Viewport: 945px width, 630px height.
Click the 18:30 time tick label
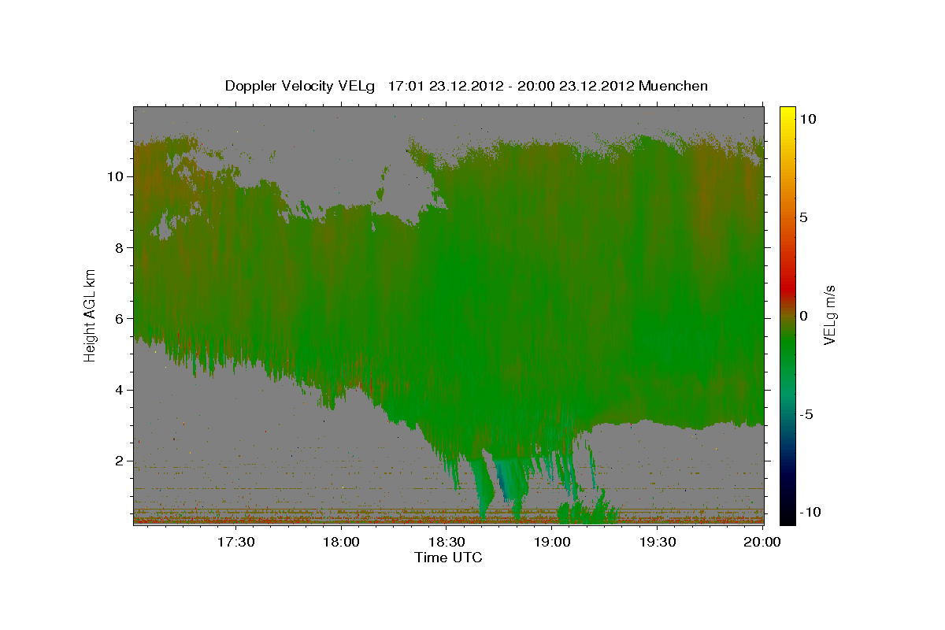[x=447, y=542]
